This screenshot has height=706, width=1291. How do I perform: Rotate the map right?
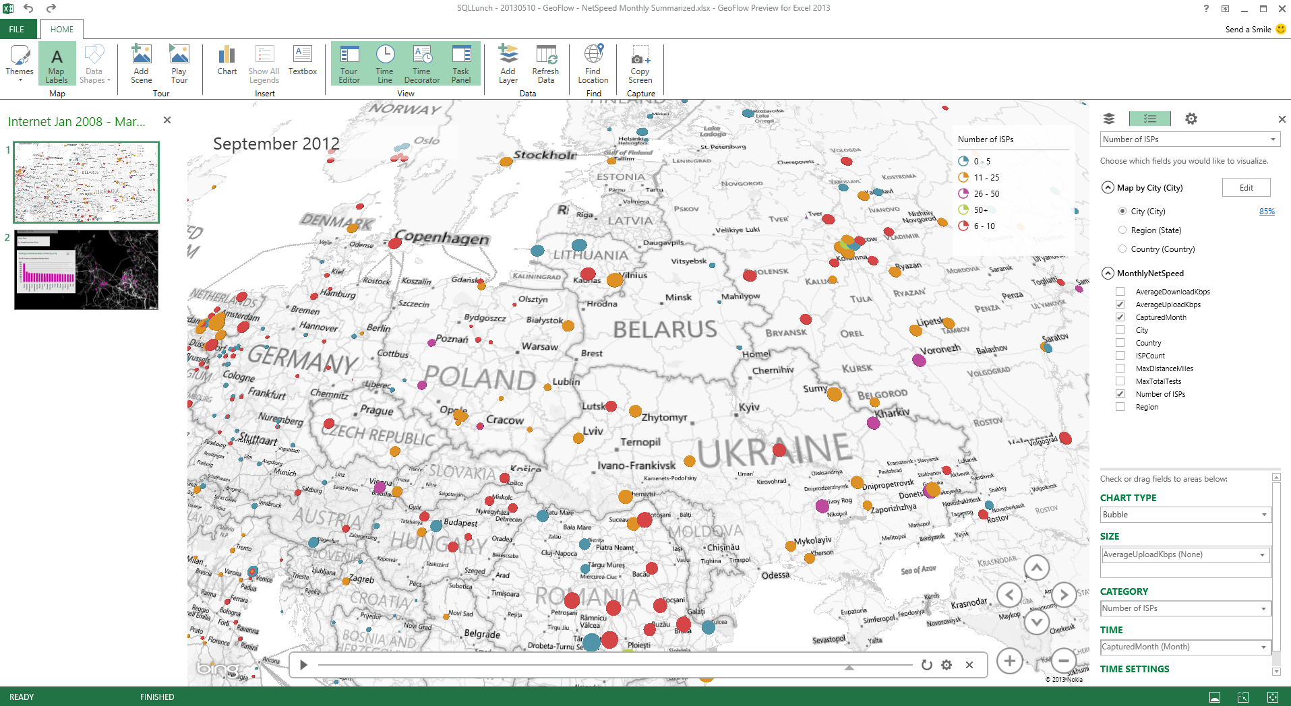click(1064, 595)
